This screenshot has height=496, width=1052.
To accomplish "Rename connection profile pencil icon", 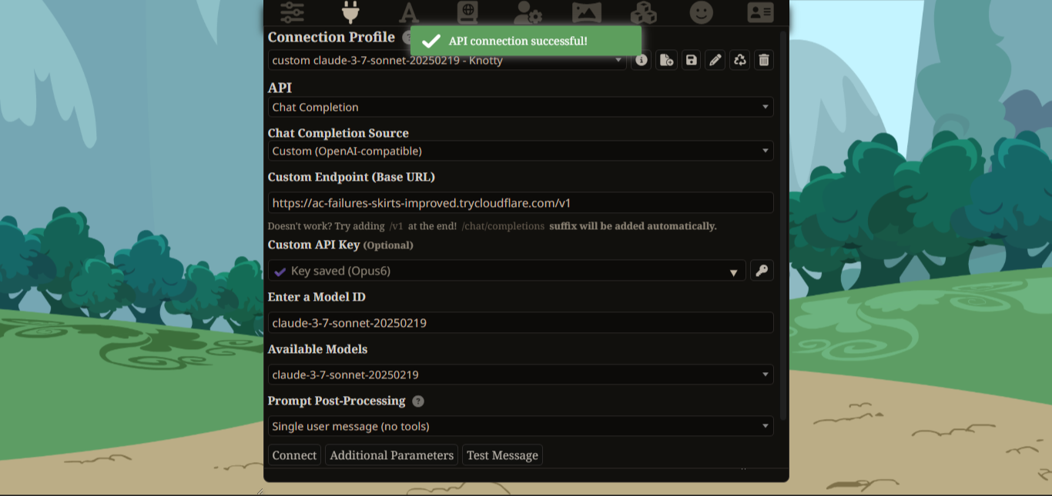I will (x=715, y=60).
